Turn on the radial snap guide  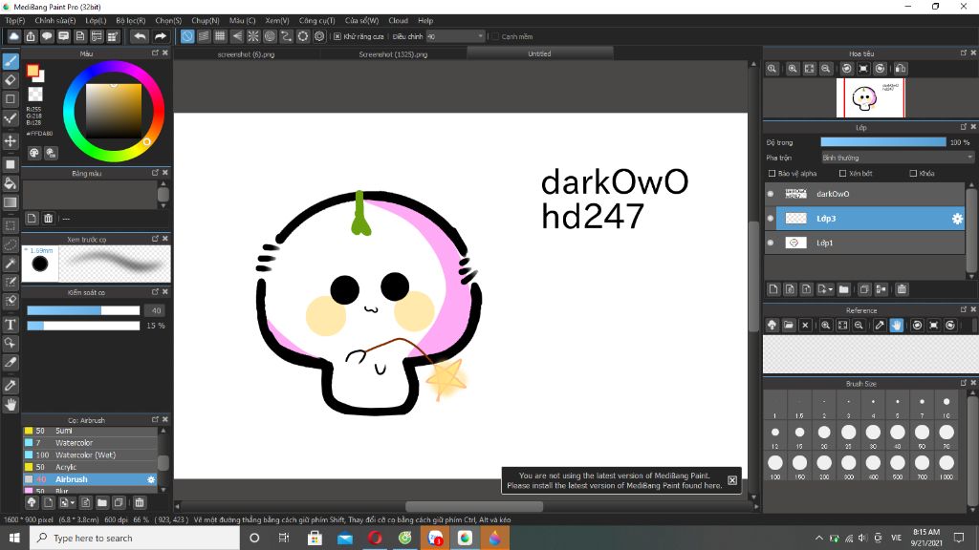point(253,37)
